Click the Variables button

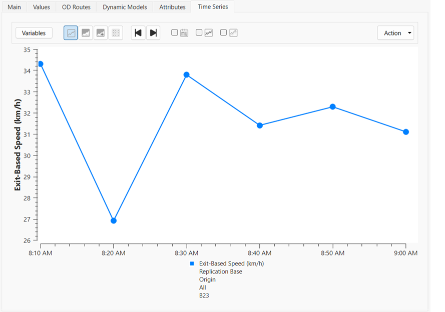[x=34, y=33]
